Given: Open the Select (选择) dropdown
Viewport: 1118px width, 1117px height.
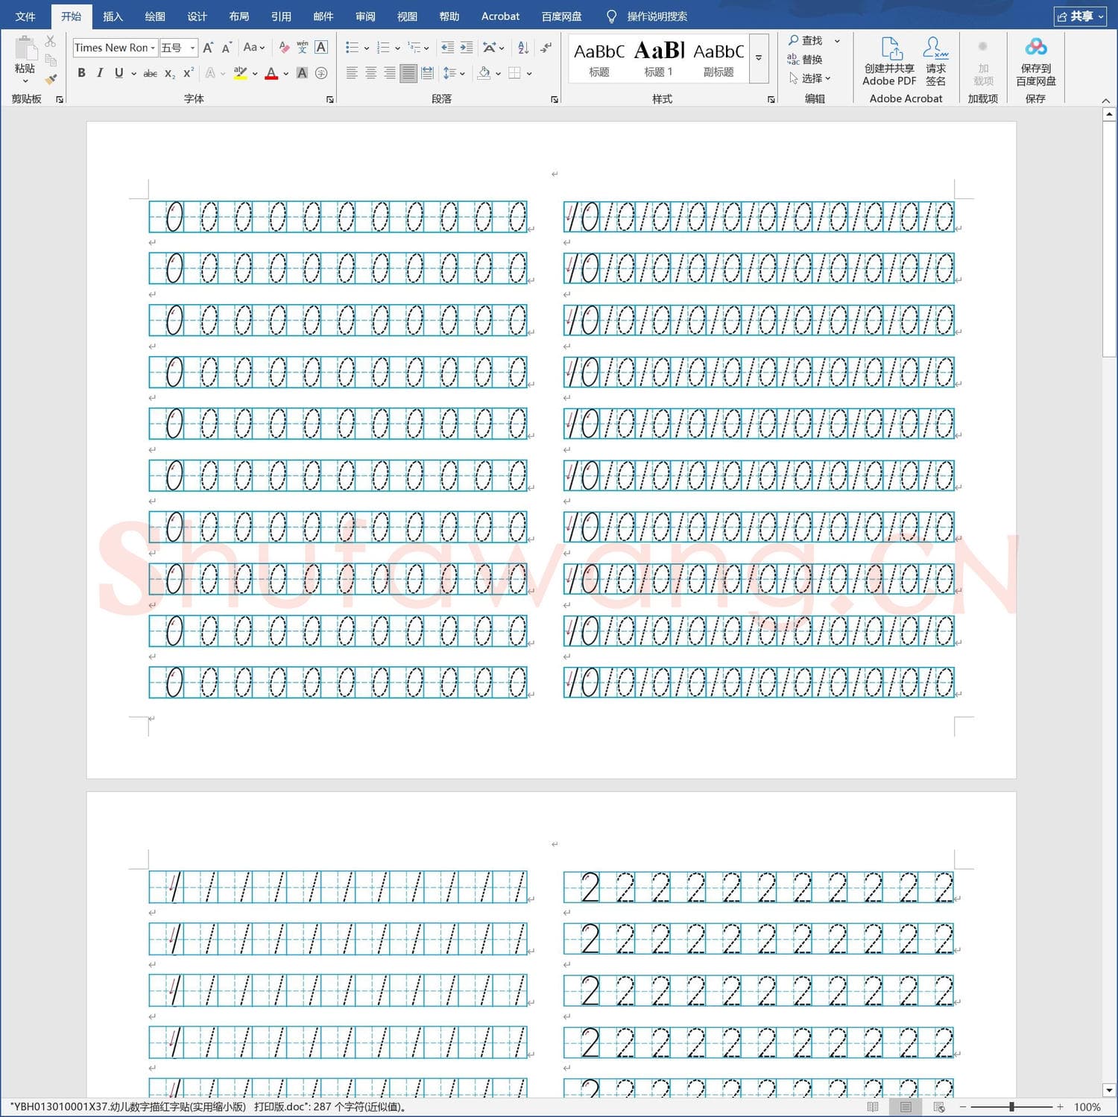Looking at the screenshot, I should (x=810, y=78).
